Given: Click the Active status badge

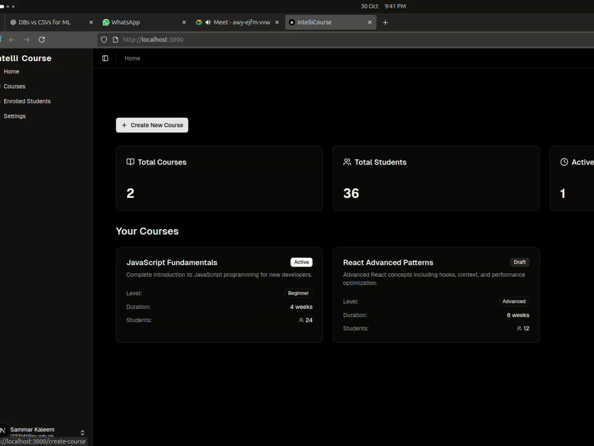Looking at the screenshot, I should 302,262.
